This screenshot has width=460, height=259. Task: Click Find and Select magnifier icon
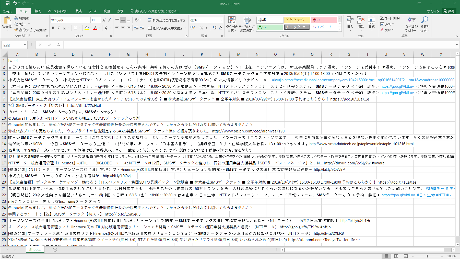pyautogui.click(x=424, y=20)
